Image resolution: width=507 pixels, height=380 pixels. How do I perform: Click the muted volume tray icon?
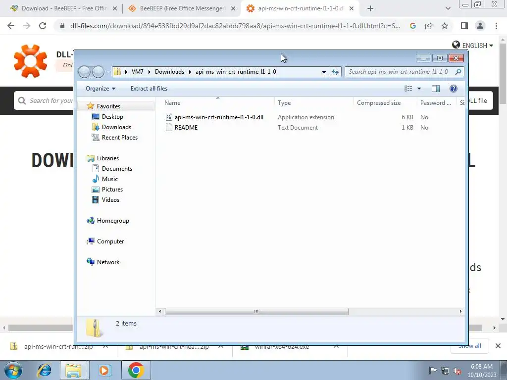pos(457,371)
